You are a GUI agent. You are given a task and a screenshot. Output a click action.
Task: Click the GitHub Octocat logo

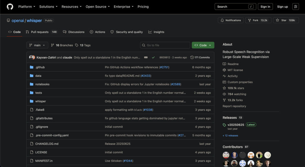point(10,7)
